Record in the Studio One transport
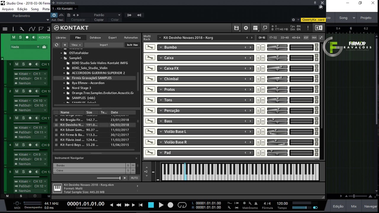The image size is (379, 213). click(171, 205)
